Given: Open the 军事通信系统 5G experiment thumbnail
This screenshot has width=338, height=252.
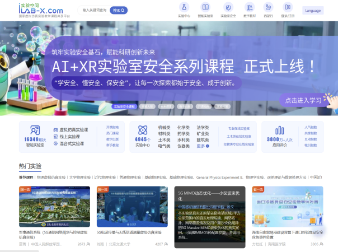Looking at the screenshot, I should 54,207.
